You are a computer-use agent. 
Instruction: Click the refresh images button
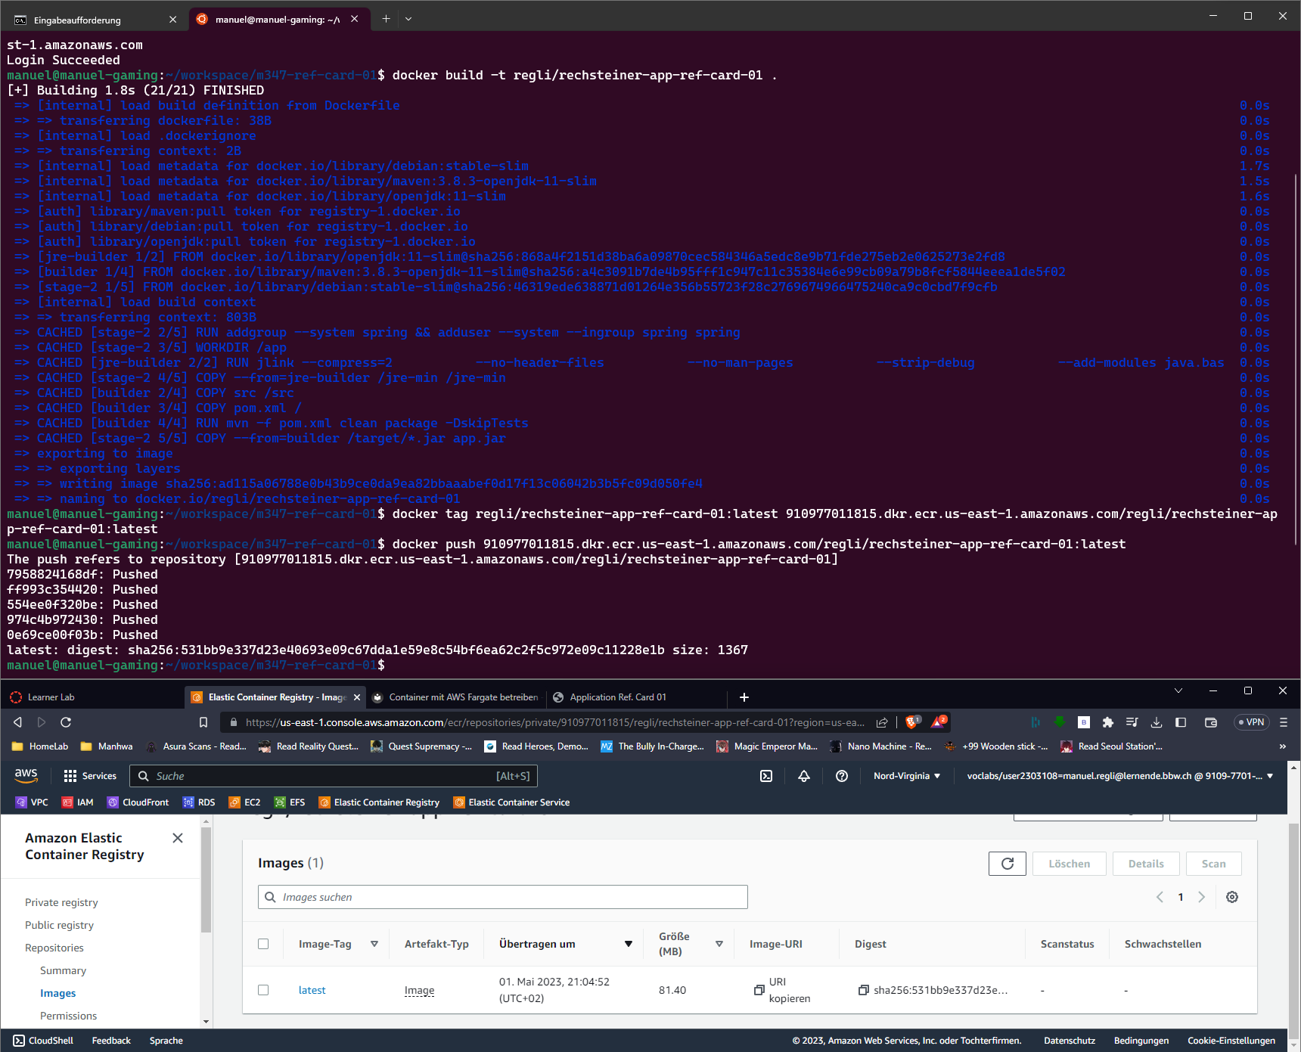tap(1007, 864)
